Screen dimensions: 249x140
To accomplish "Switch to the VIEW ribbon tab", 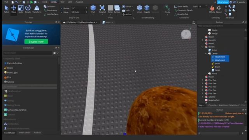I will pos(70,2).
